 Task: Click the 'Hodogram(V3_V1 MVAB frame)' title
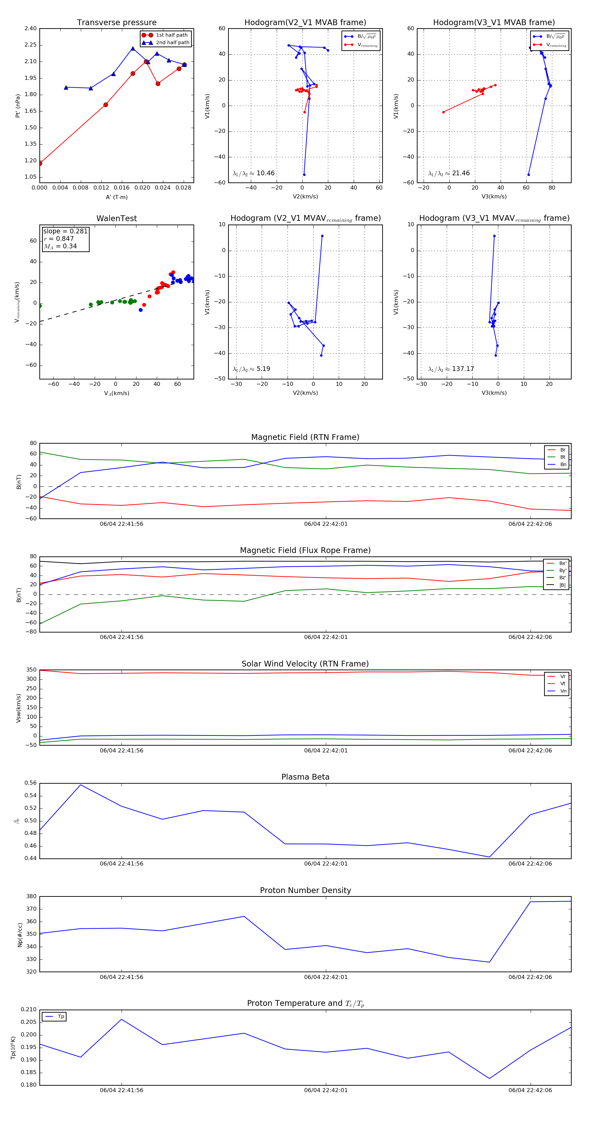click(x=494, y=22)
